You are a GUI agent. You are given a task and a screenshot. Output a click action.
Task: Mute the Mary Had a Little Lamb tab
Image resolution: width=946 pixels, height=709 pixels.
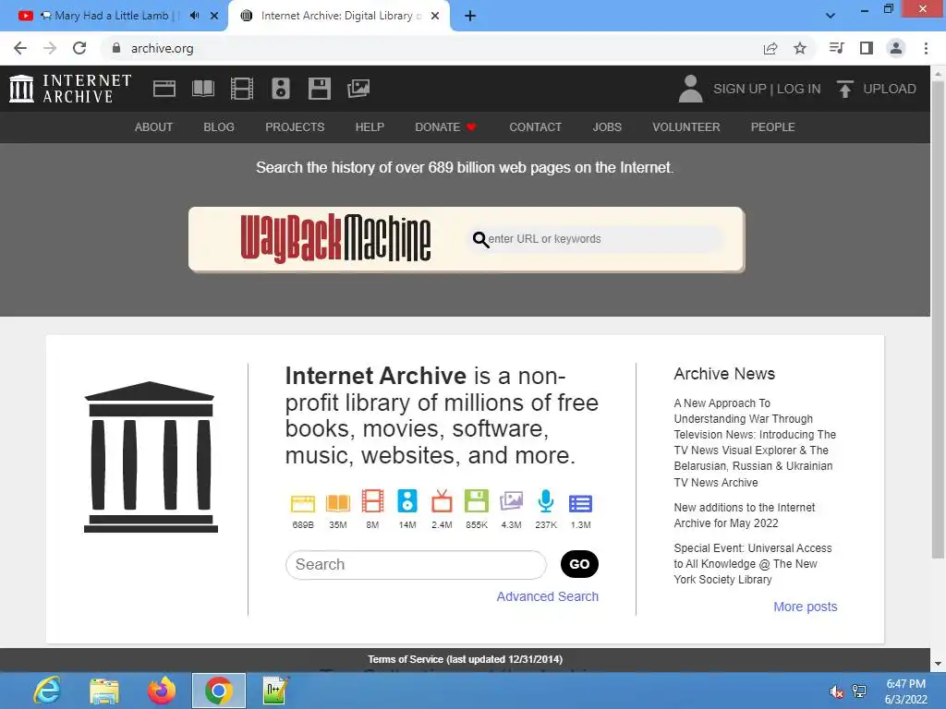[x=194, y=16]
